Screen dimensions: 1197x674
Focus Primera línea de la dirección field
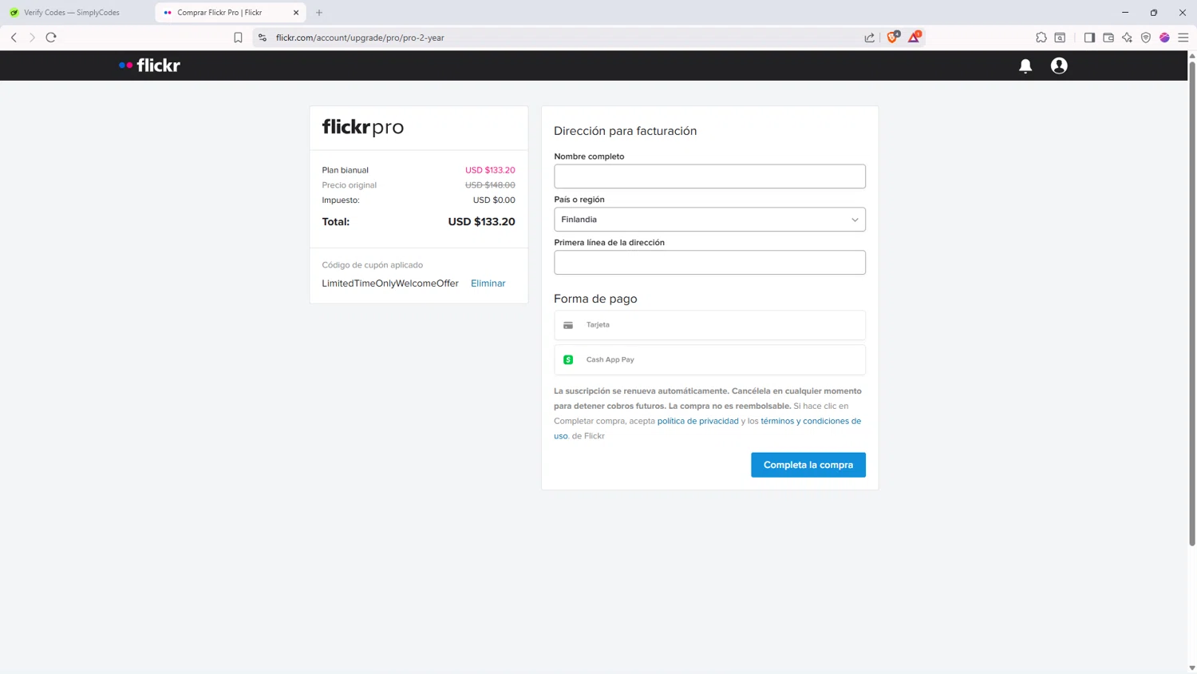[x=709, y=263]
